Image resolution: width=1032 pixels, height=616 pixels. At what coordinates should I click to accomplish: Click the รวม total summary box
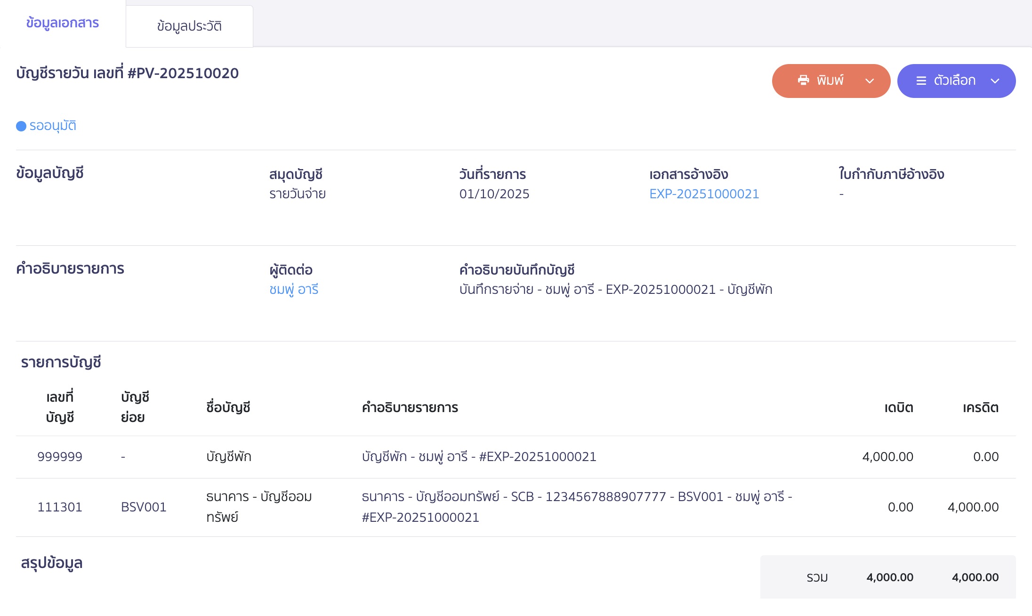pyautogui.click(x=887, y=577)
